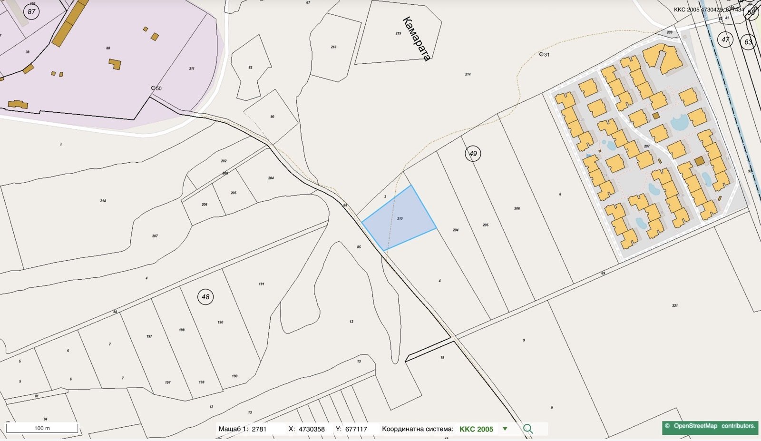Select the highlighted blue parcel 210
Viewport: 761px width, 441px height.
400,217
